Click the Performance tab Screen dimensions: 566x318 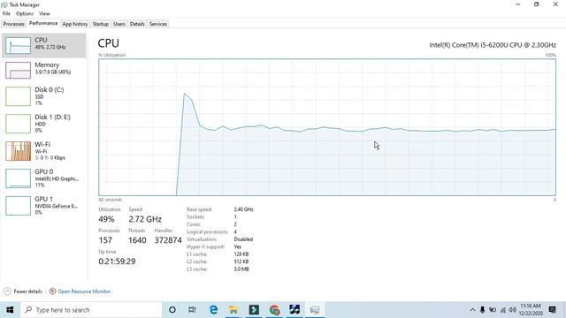click(43, 23)
